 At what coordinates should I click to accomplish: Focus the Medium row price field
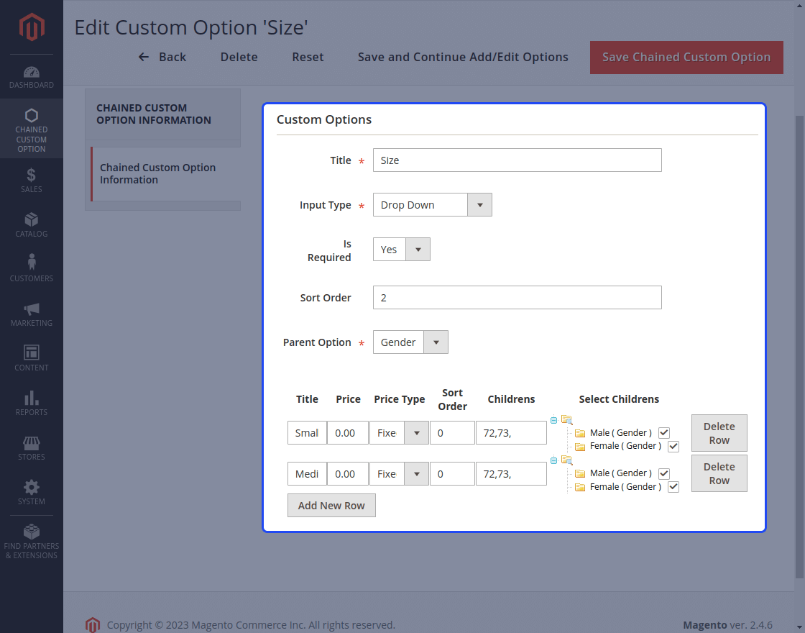click(x=348, y=474)
